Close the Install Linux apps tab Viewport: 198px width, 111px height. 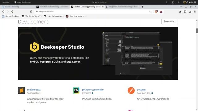click(103, 7)
